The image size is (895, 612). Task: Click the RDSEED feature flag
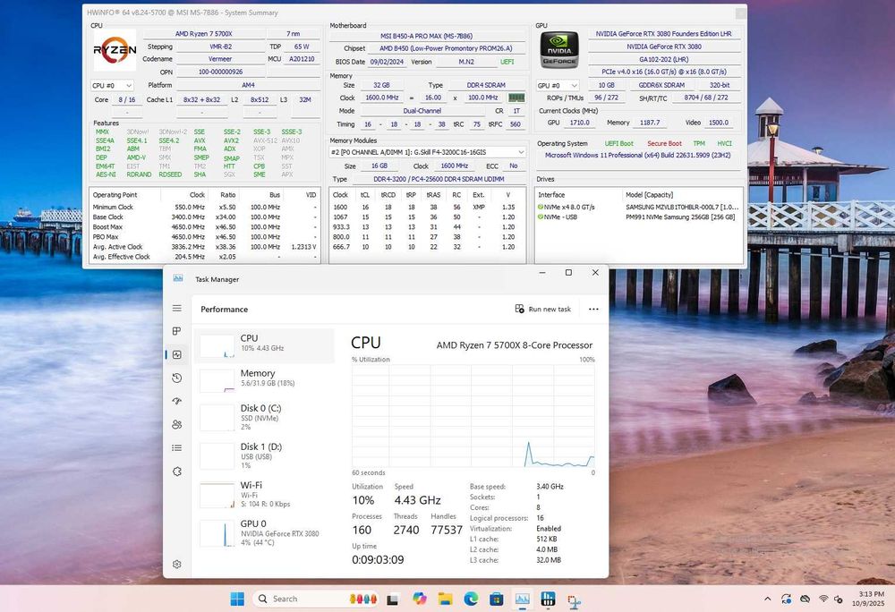pyautogui.click(x=170, y=174)
